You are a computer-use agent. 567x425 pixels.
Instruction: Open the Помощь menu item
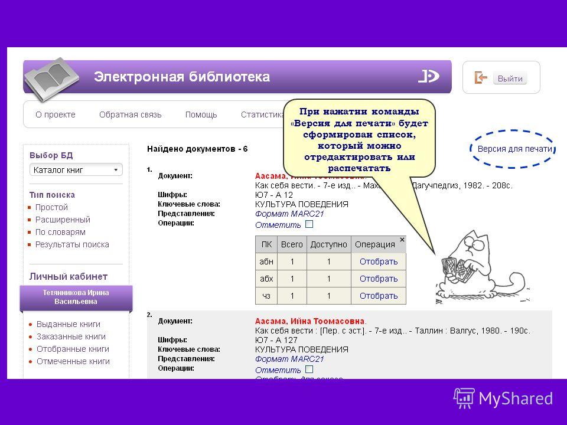pos(201,115)
